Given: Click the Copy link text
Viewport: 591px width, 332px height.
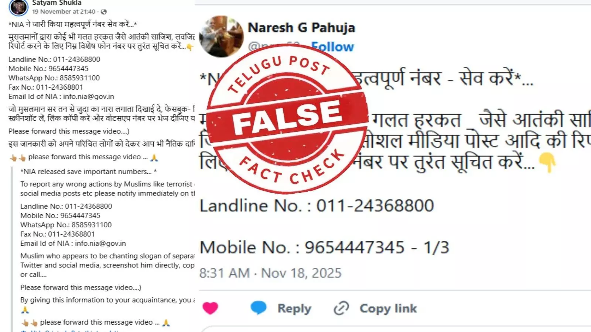Looking at the screenshot, I should [388, 308].
